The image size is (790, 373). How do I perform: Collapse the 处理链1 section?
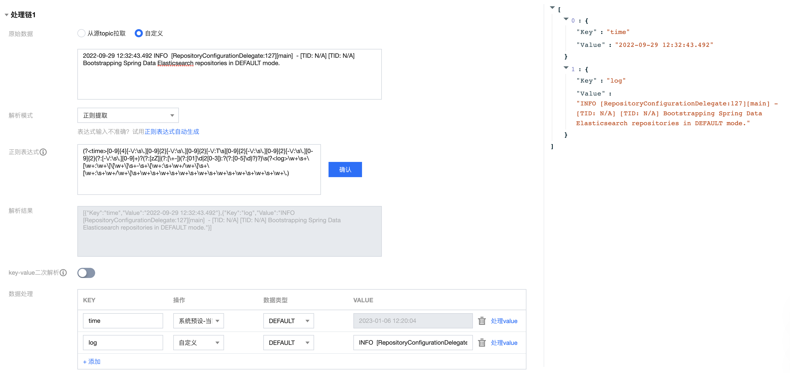[6, 15]
